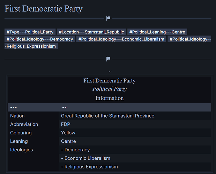The image size is (216, 174).
Task: Click the flag icon below the title
Action: (108, 18)
